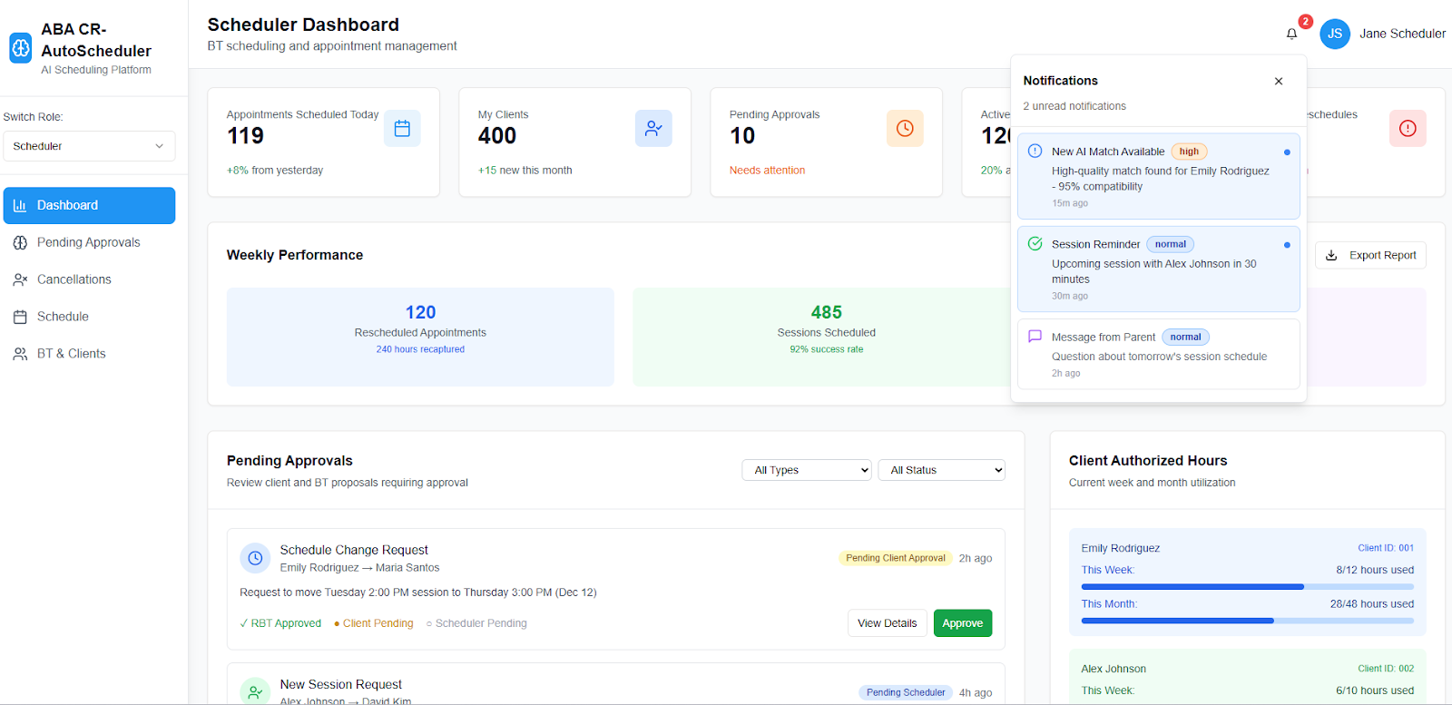
Task: Open the New AI Match Available notification
Action: (1159, 176)
